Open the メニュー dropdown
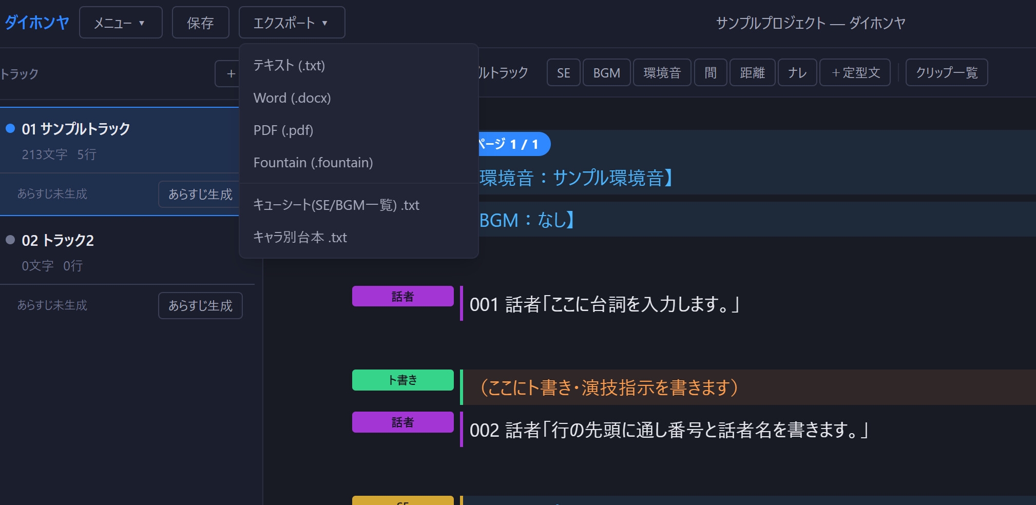The height and width of the screenshot is (505, 1036). click(121, 23)
